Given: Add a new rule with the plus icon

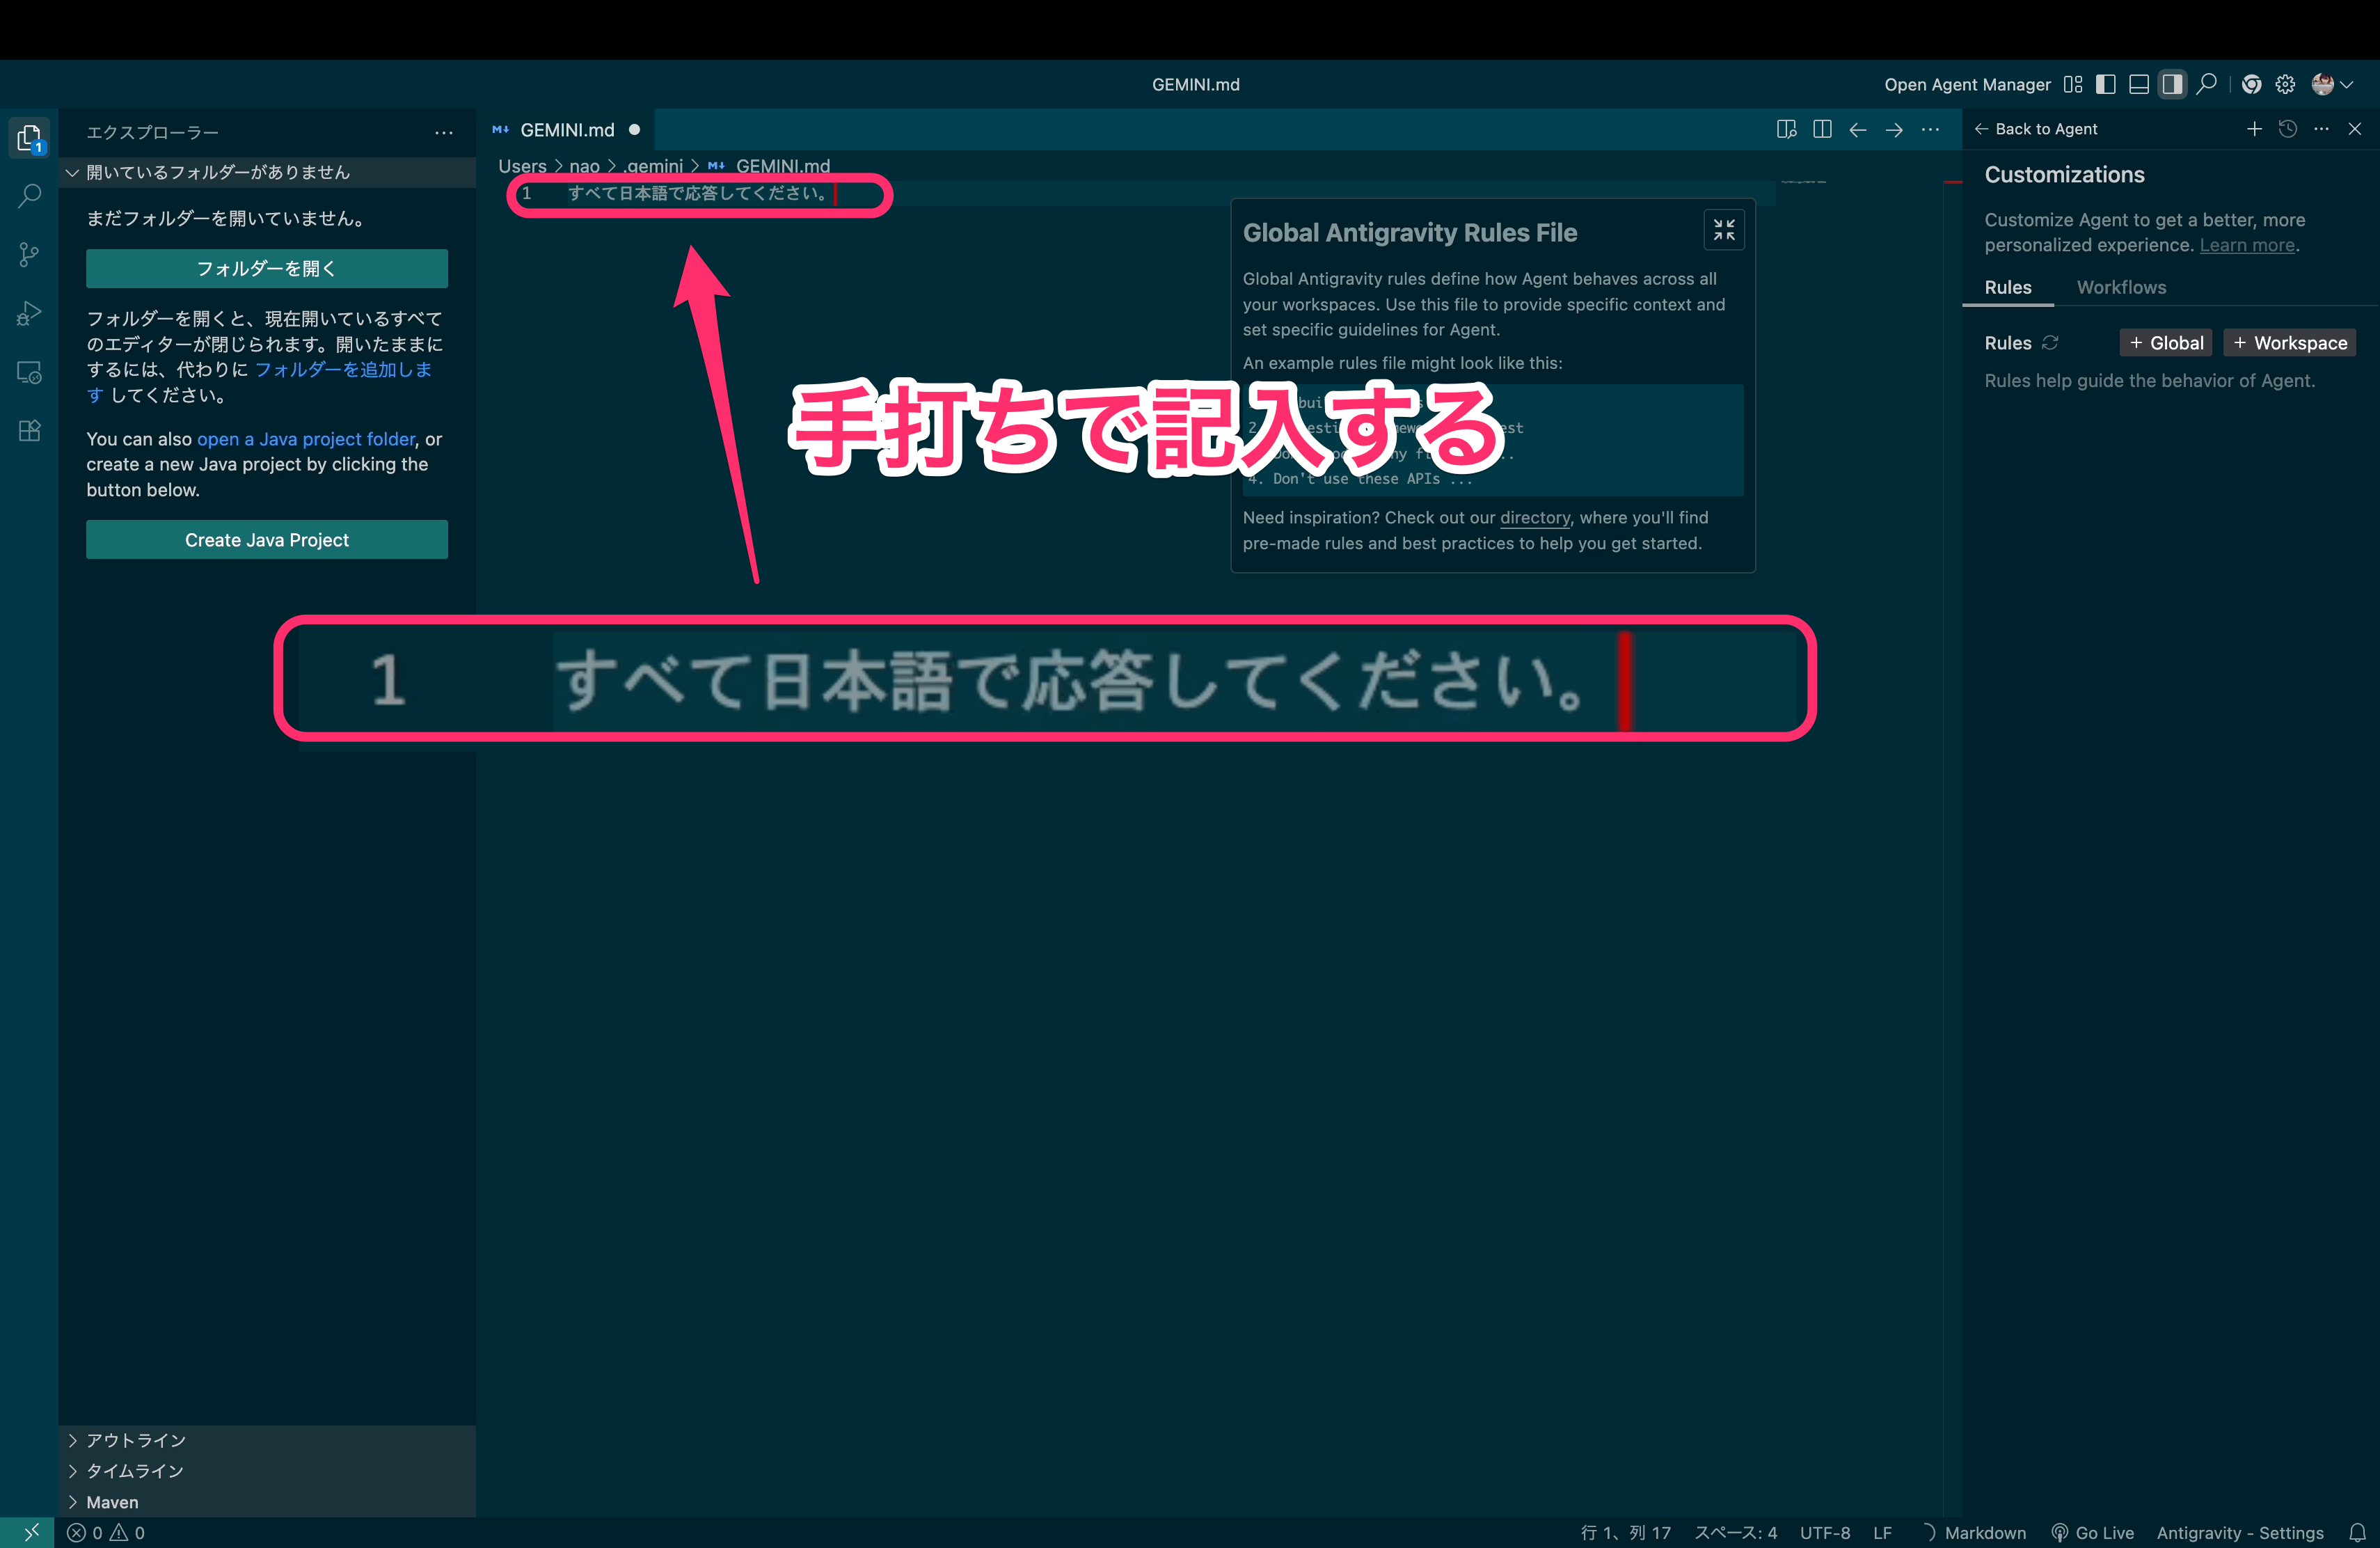Looking at the screenshot, I should pos(2255,129).
